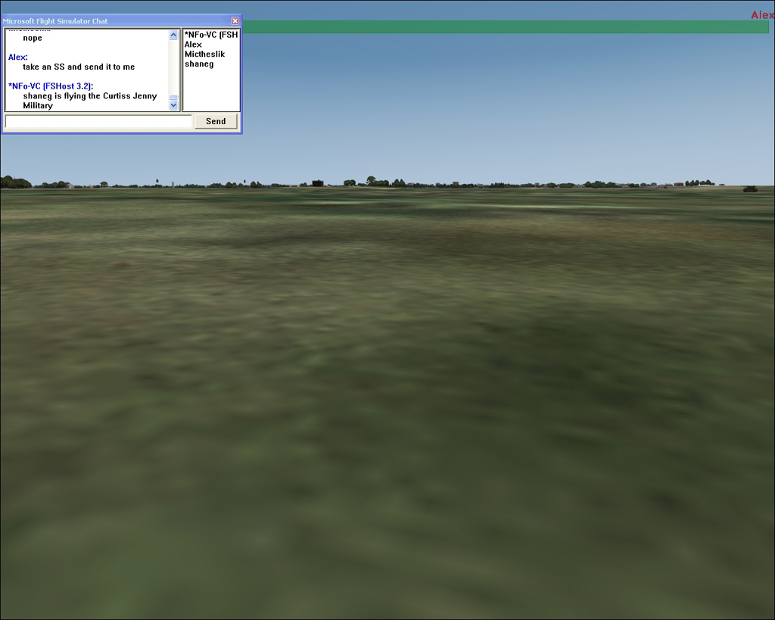Click the red Alex player label in sky
Image resolution: width=775 pixels, height=620 pixels.
click(762, 15)
